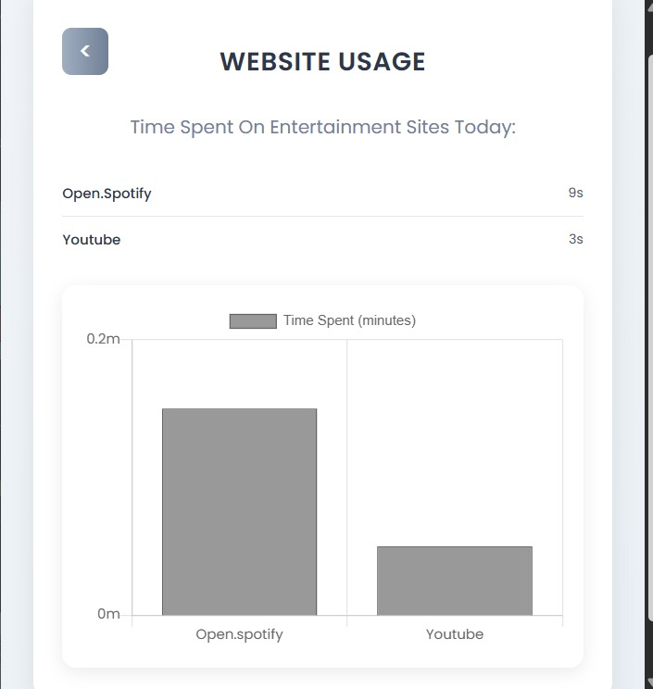Click the Open.Spotify list row label
The image size is (653, 689).
[107, 194]
